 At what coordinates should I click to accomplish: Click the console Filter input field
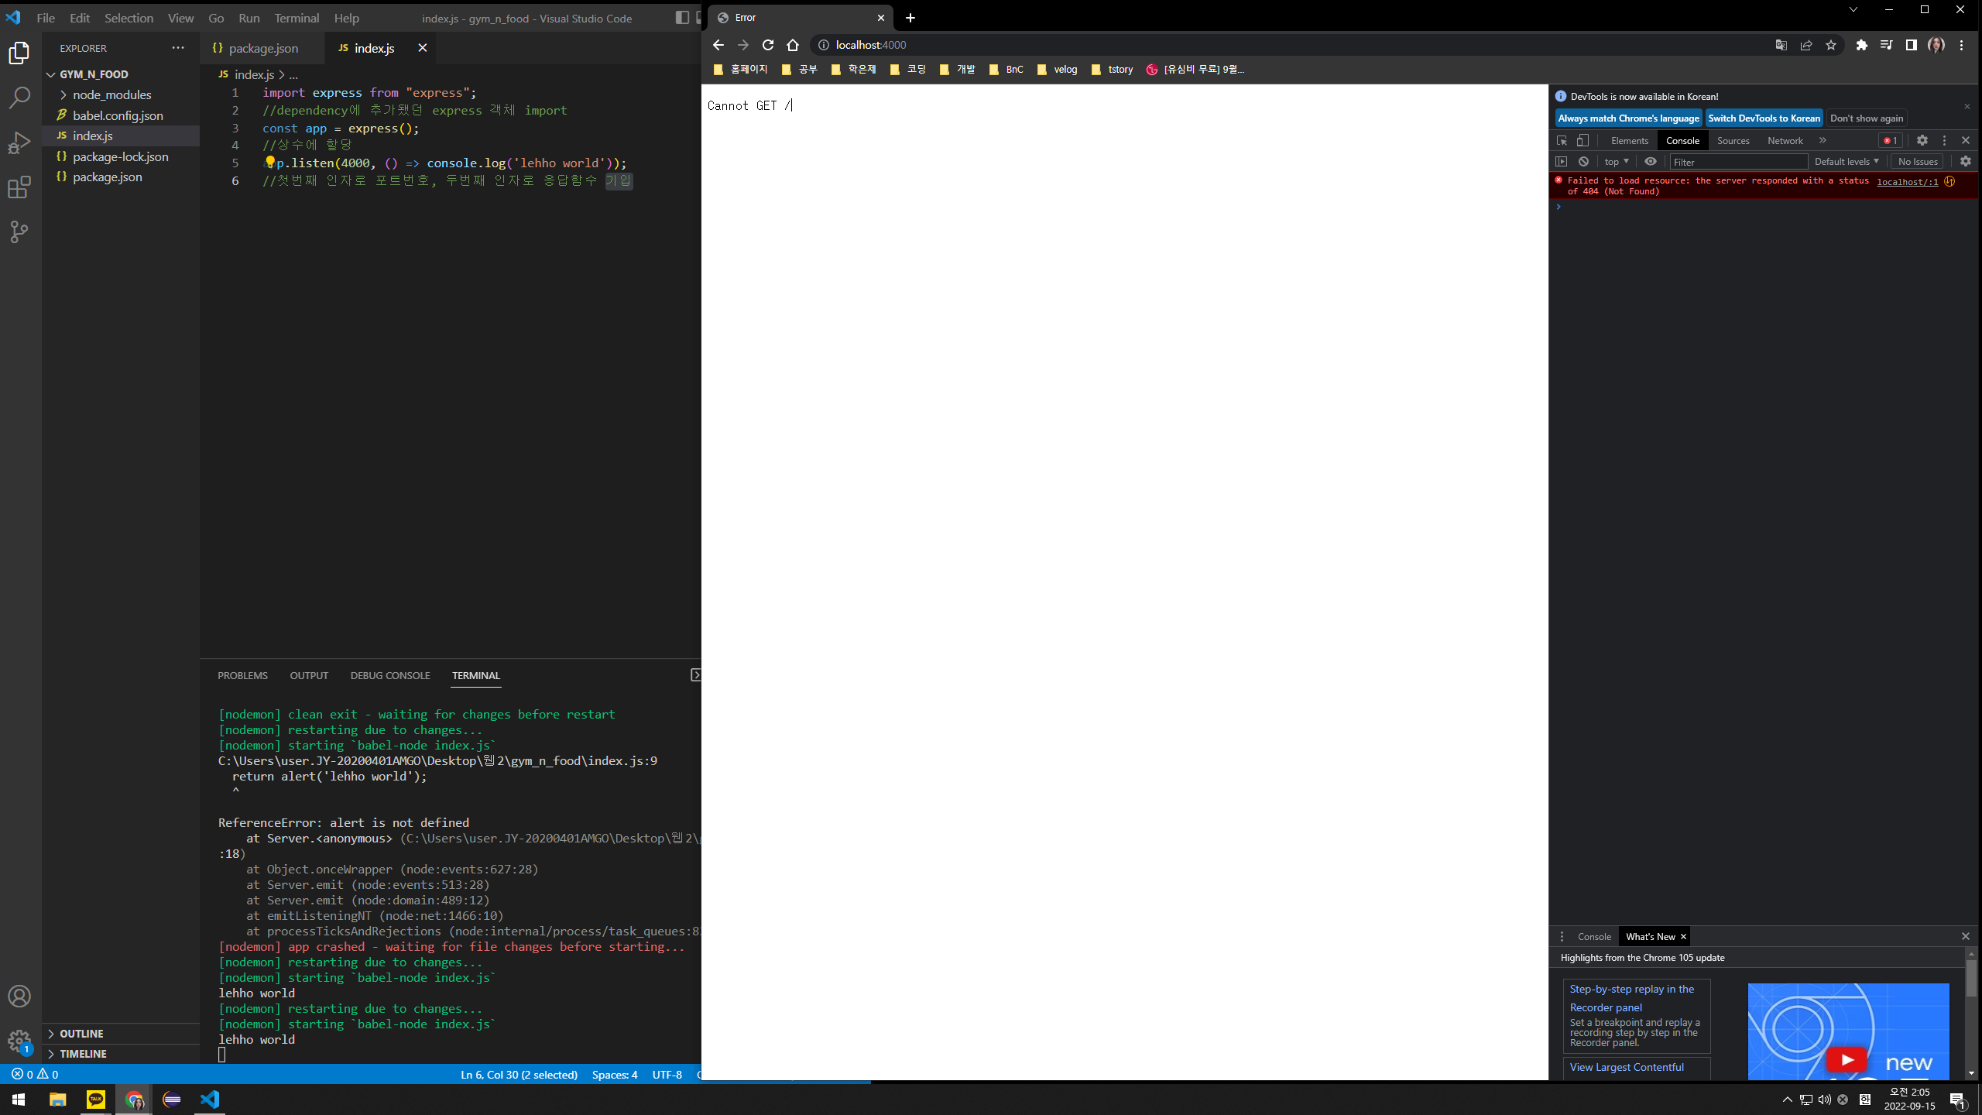[x=1738, y=162]
